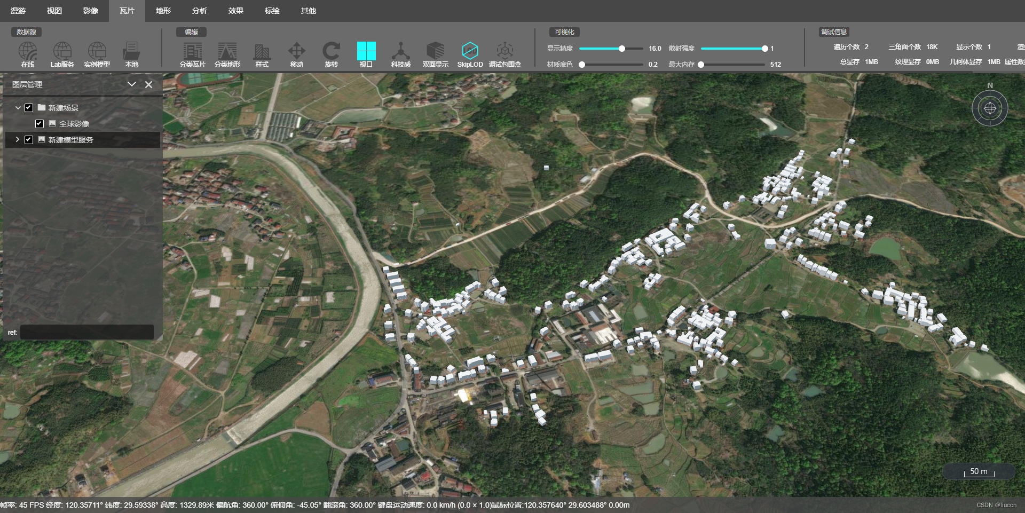Click the 高度 1329.89米 status readout

[x=187, y=505]
